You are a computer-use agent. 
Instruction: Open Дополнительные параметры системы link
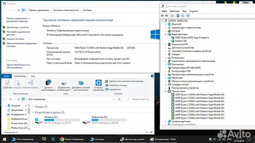(22, 45)
